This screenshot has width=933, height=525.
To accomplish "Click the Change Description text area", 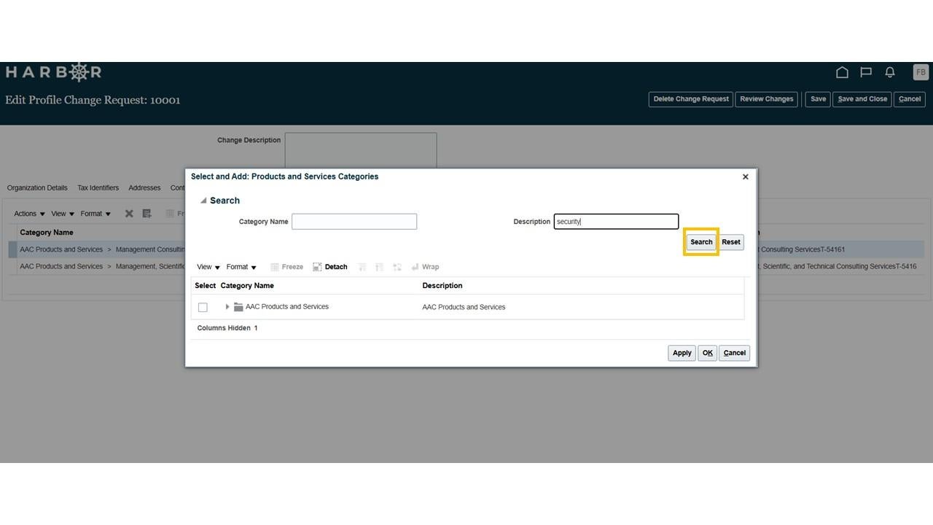I will point(361,150).
